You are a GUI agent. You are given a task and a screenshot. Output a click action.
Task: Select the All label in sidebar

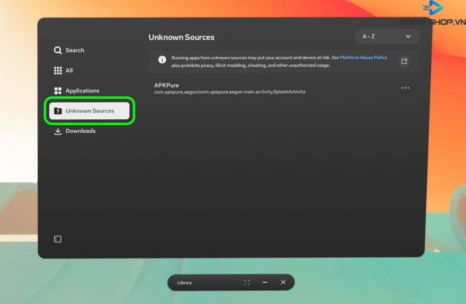pyautogui.click(x=69, y=70)
